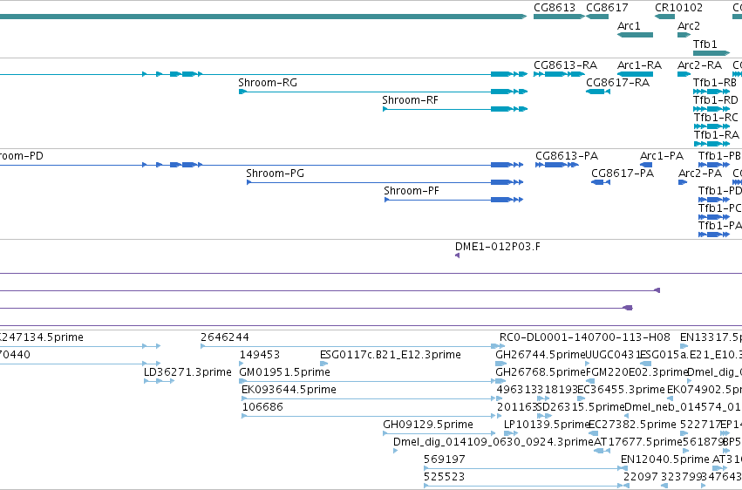Click the Shroom-RF transcript label
742x490 pixels.
point(411,99)
